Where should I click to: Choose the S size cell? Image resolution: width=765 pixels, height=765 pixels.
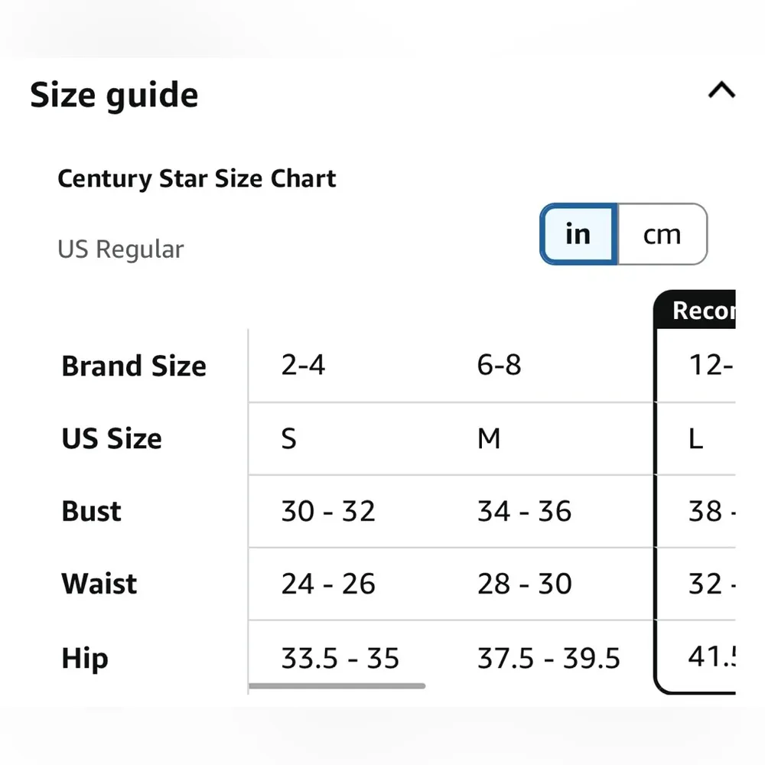click(x=288, y=439)
